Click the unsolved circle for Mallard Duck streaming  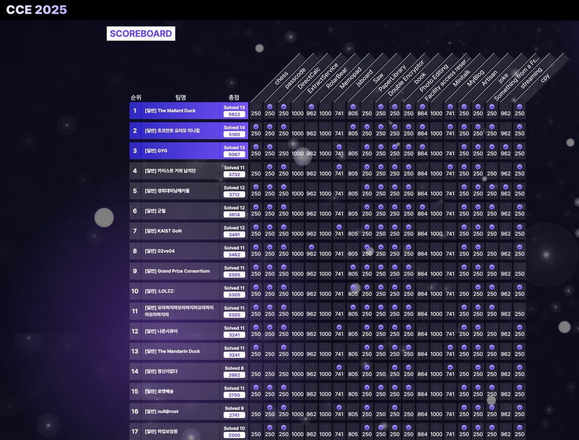(506, 107)
